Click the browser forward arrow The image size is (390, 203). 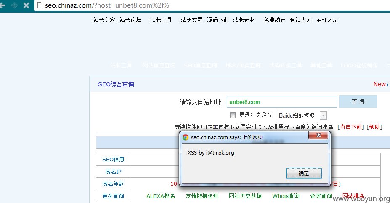point(14,5)
